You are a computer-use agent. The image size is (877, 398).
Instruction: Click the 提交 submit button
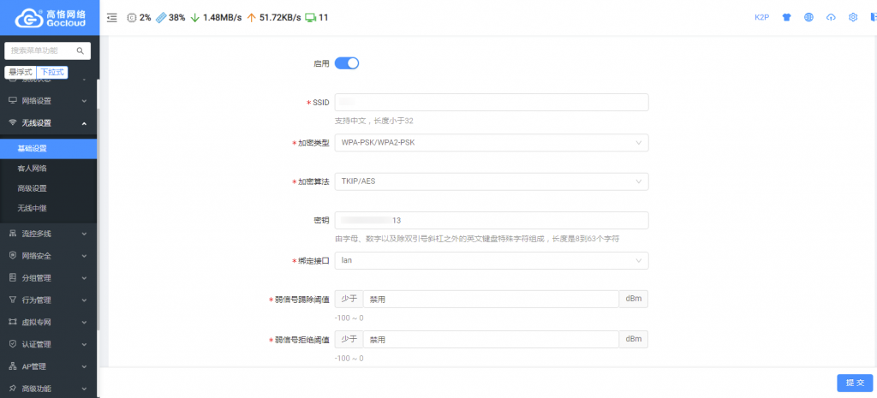point(855,383)
